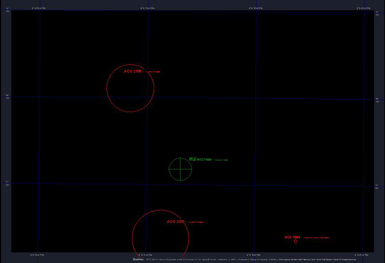
Task: Click the lowest declination label on right edge
Action: (x=377, y=186)
